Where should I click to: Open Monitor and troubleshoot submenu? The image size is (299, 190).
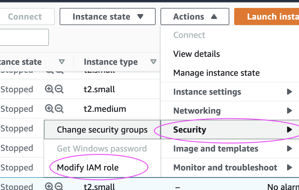(x=230, y=167)
